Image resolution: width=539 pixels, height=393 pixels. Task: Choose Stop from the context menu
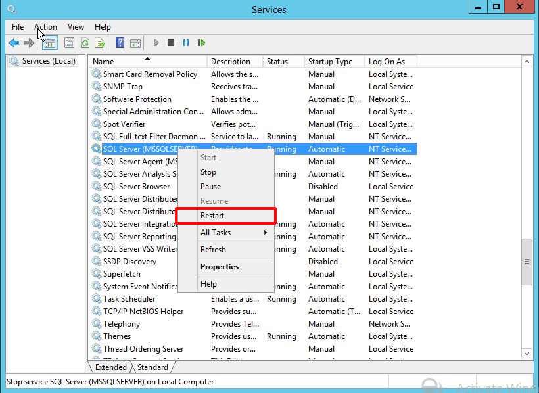(x=208, y=172)
